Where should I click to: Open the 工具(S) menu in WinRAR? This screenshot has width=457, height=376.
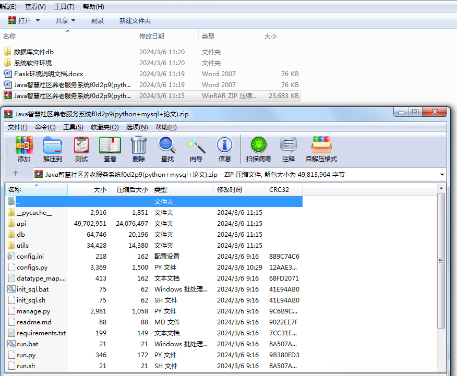coord(73,127)
